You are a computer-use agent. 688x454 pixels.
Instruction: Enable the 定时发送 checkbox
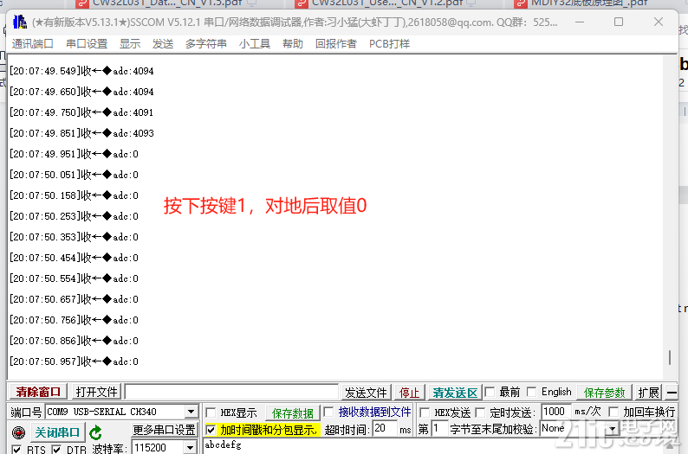coord(480,412)
